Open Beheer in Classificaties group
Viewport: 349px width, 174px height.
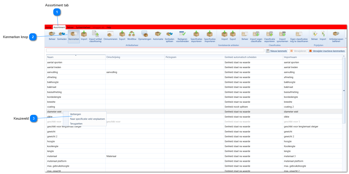click(x=245, y=36)
